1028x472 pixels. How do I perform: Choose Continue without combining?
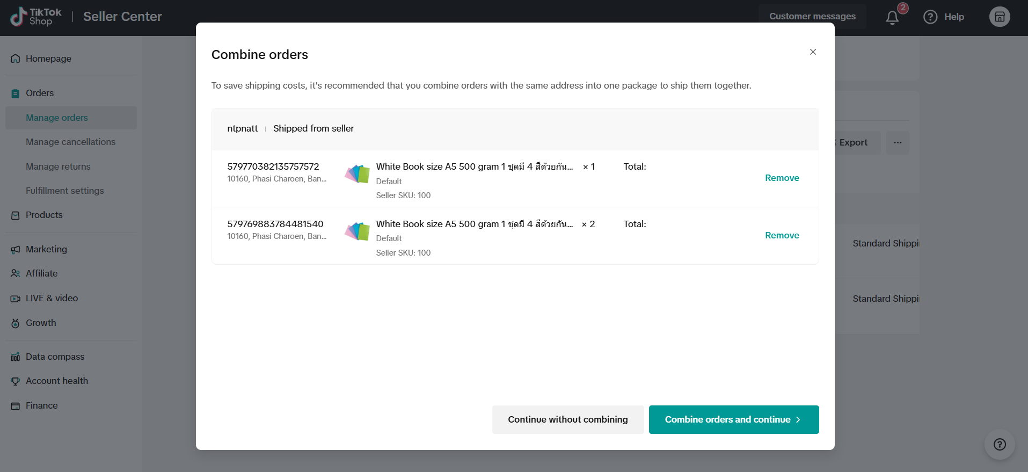pyautogui.click(x=567, y=419)
